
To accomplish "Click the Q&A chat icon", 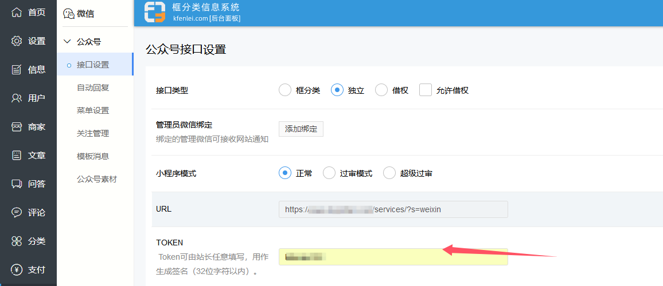I will pos(17,184).
